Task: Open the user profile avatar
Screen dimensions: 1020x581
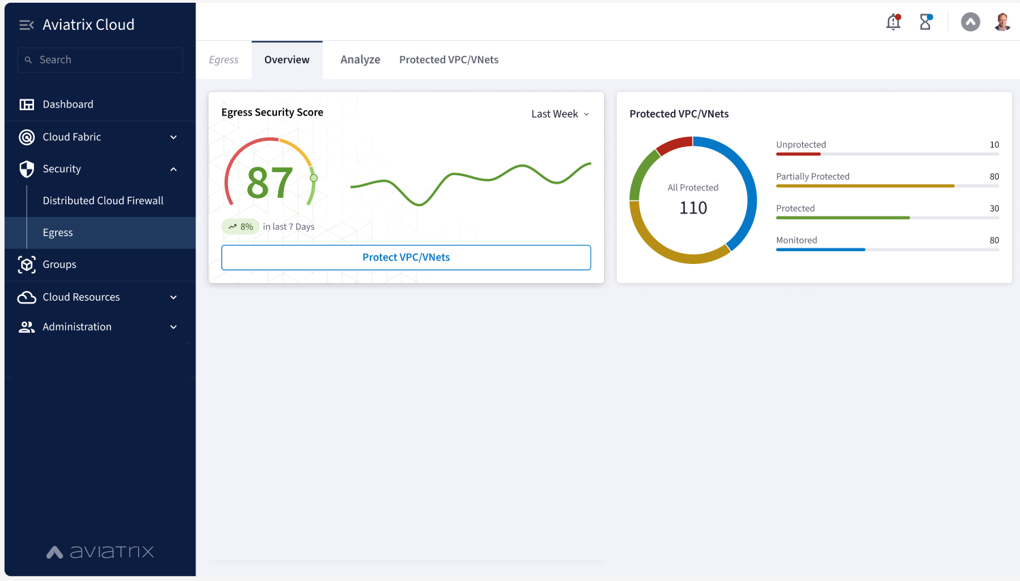Action: [x=1002, y=22]
